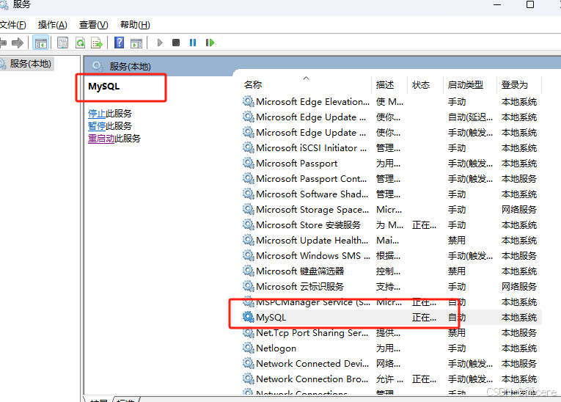Select Microsoft Update Health... service row
Viewport: 561px width, 402px height.
392,240
